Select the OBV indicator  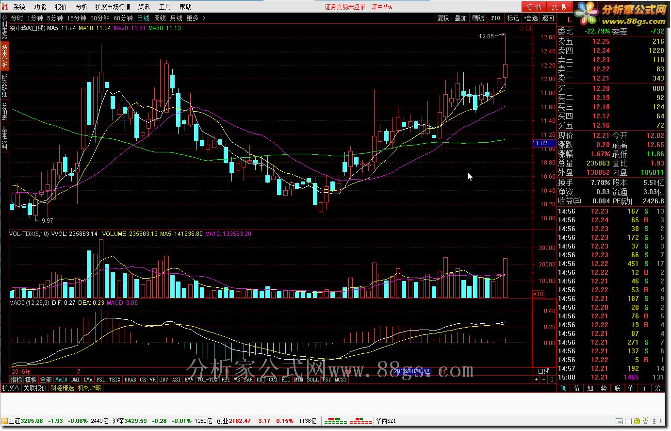[x=164, y=380]
